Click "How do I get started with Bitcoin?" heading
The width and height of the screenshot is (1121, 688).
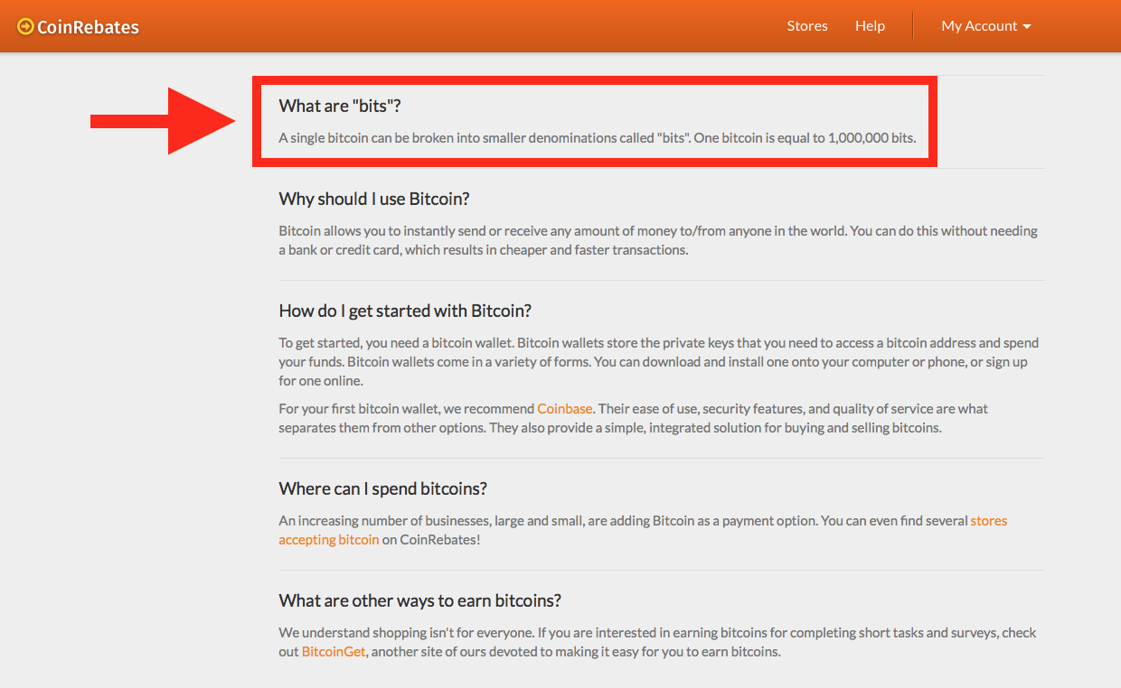[x=405, y=311]
